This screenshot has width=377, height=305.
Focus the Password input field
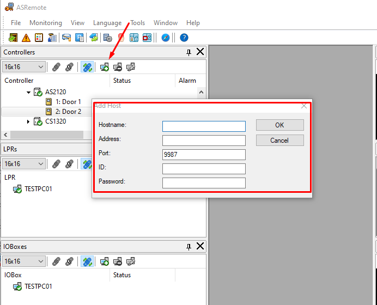click(x=204, y=183)
